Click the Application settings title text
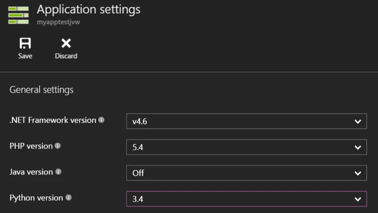This screenshot has width=378, height=213. pyautogui.click(x=88, y=9)
